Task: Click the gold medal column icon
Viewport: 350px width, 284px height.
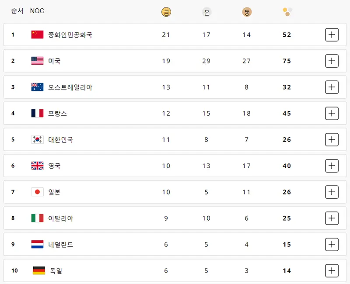Action: pos(166,11)
